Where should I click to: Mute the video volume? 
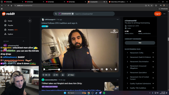click(116, 69)
